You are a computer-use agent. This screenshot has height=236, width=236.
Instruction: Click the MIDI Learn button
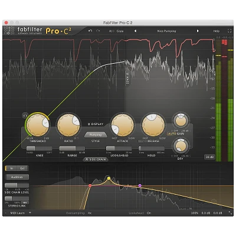(x=18, y=213)
